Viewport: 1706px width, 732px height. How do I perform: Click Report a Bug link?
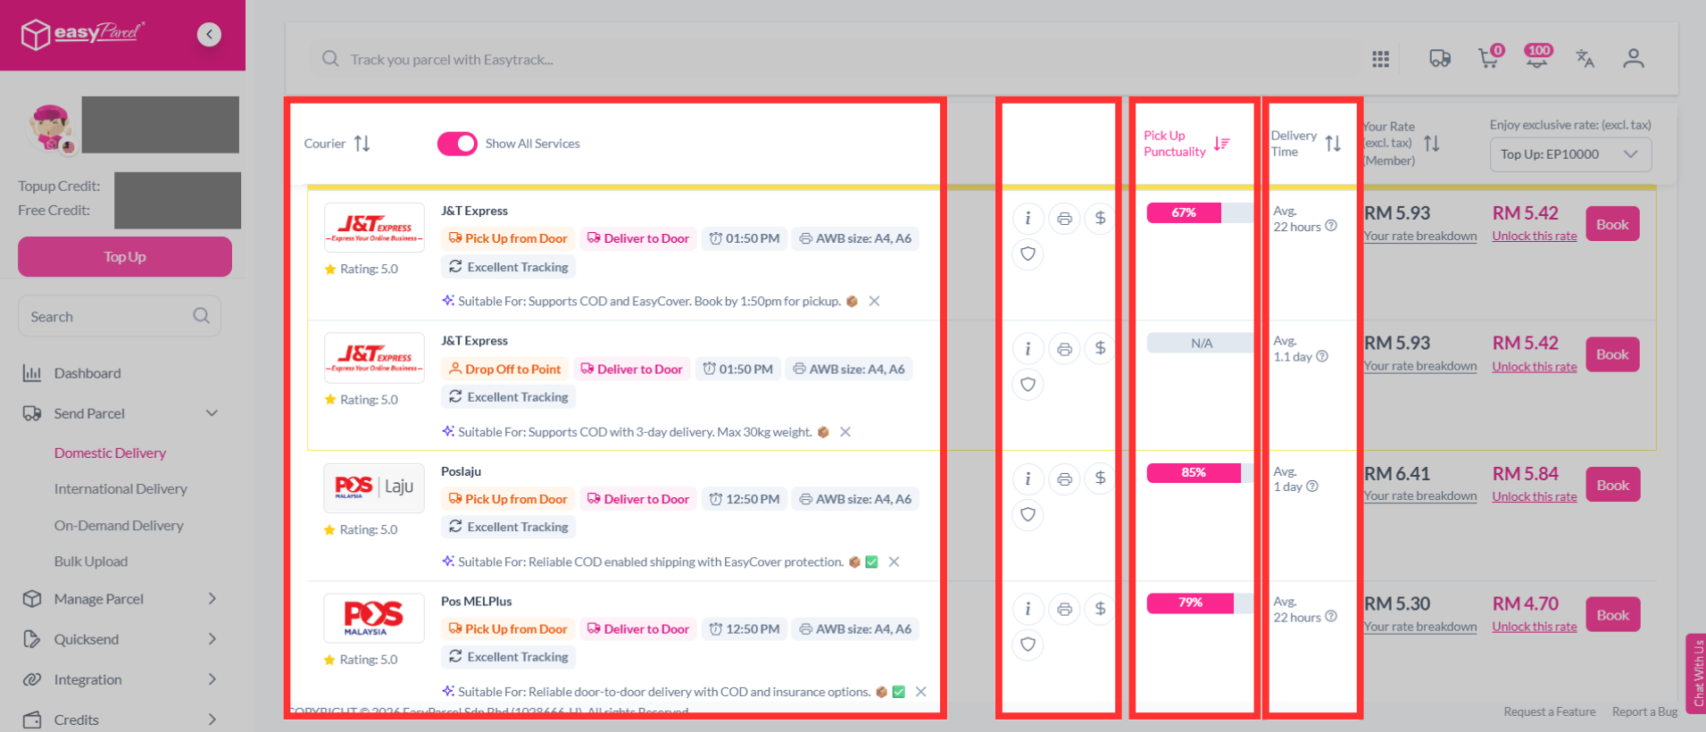tap(1644, 712)
